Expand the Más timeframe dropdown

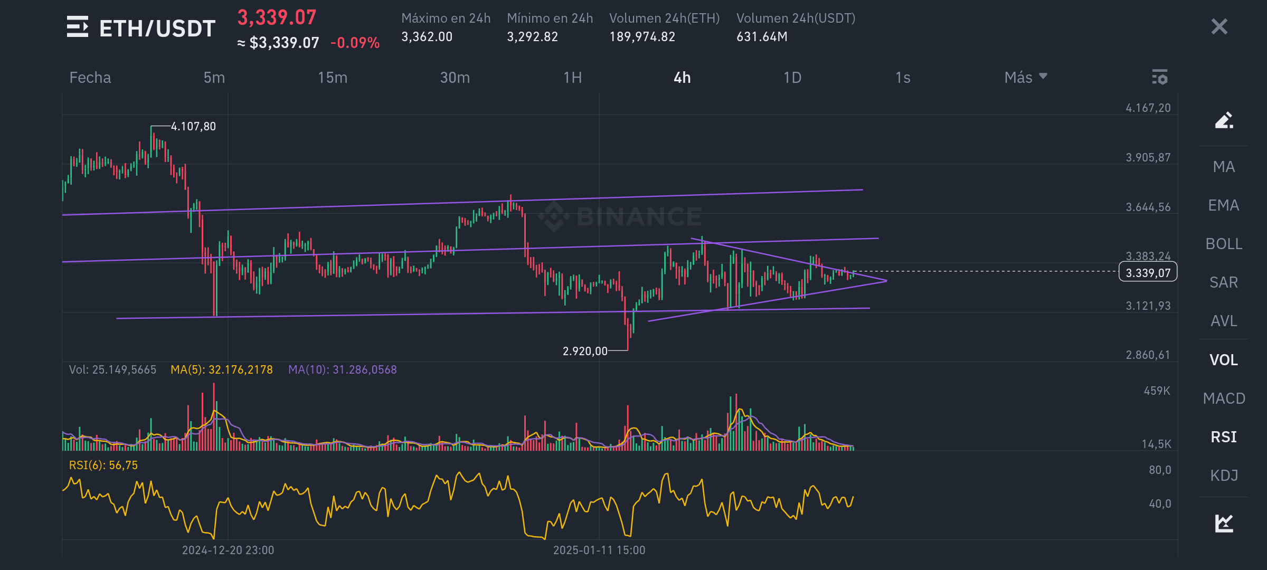tap(1026, 78)
